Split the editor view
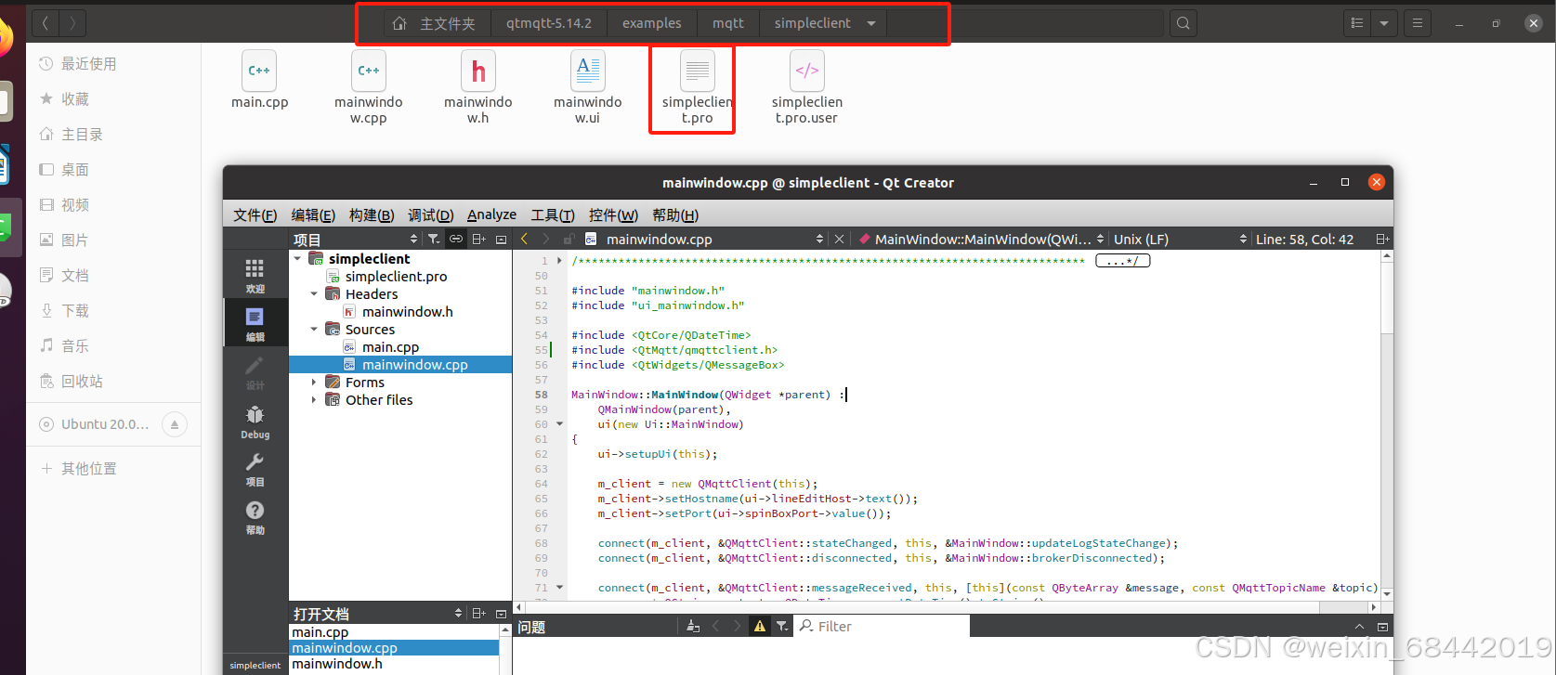This screenshot has width=1556, height=675. (1382, 239)
